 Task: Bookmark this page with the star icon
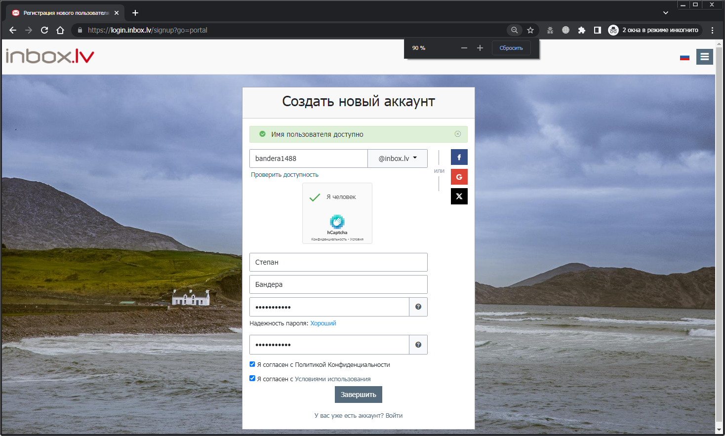530,30
